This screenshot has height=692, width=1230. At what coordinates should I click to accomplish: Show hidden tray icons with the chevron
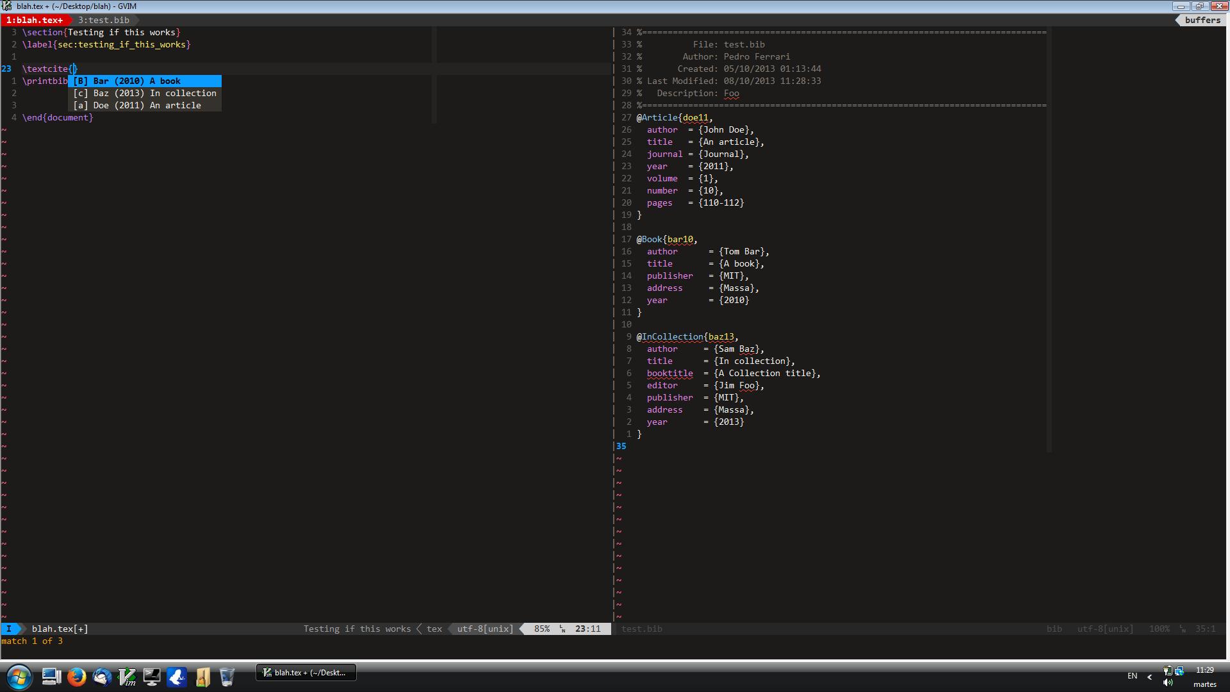(1149, 677)
